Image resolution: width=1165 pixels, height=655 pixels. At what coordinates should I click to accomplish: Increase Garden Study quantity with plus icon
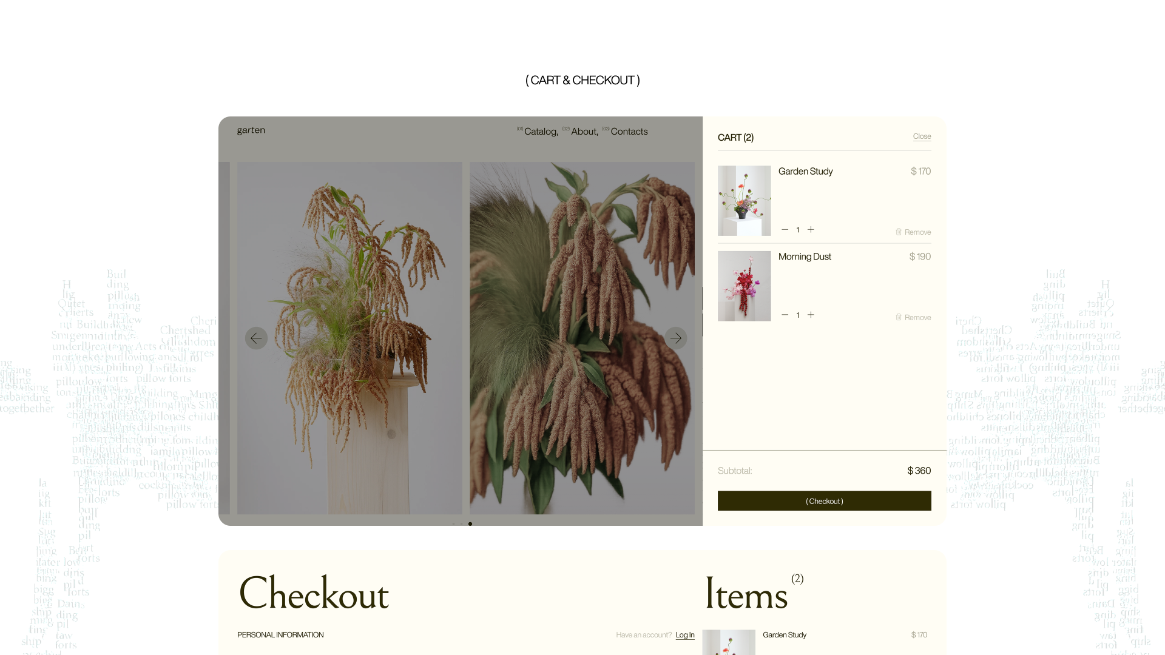click(811, 229)
